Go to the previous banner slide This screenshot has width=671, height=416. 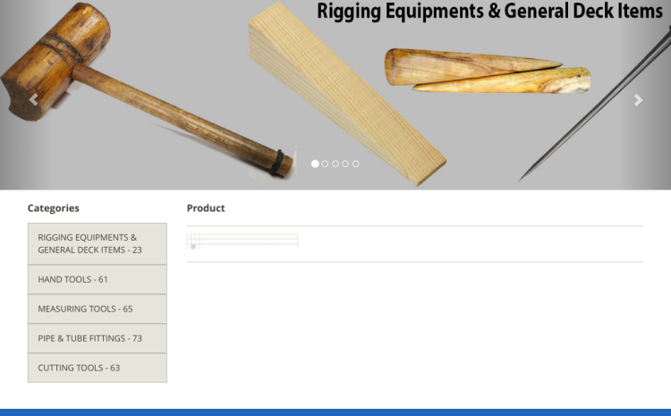pyautogui.click(x=33, y=100)
